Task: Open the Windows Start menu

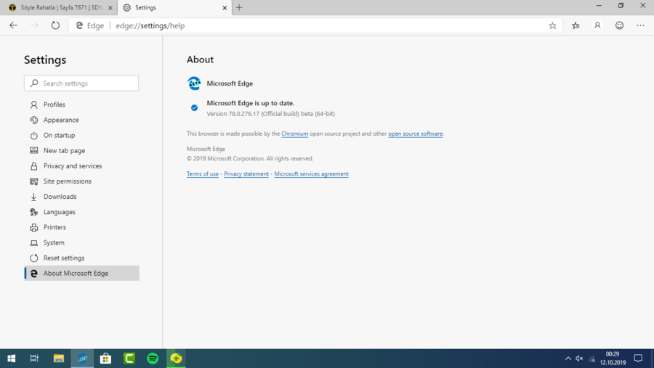Action: [x=11, y=359]
